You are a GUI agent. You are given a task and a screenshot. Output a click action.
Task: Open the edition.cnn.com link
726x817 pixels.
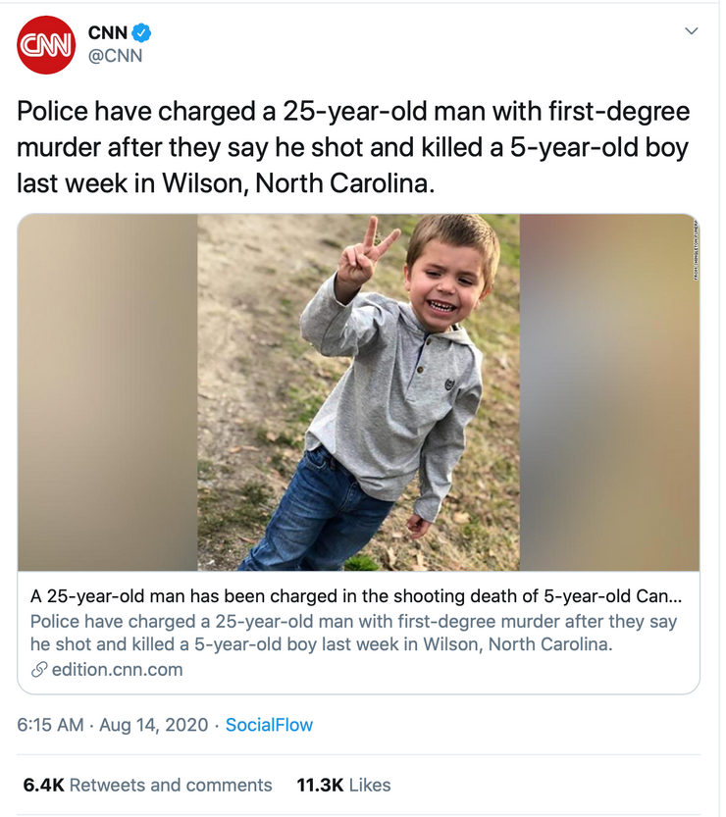(117, 671)
